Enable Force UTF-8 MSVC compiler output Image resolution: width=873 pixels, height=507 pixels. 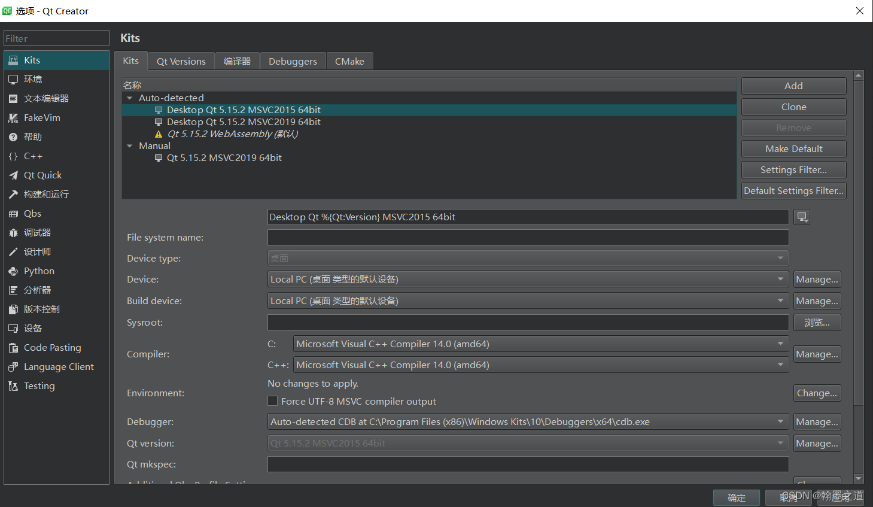click(272, 400)
